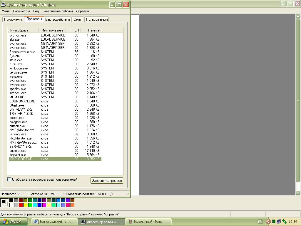Open the Параметры menu

point(21,11)
